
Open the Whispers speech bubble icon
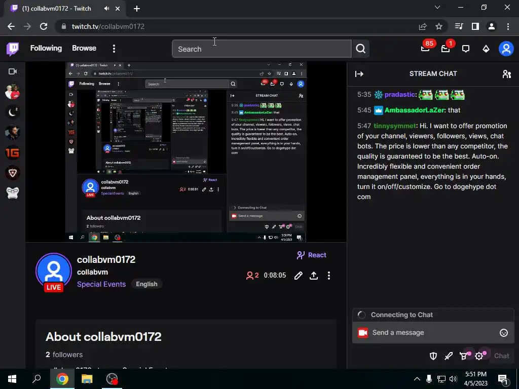tap(466, 49)
